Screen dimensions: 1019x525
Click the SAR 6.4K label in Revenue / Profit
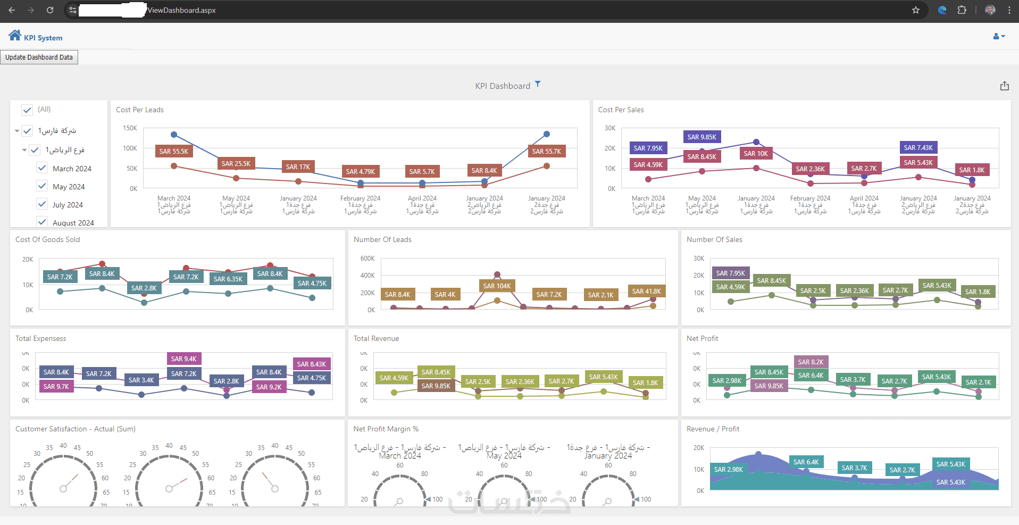806,462
